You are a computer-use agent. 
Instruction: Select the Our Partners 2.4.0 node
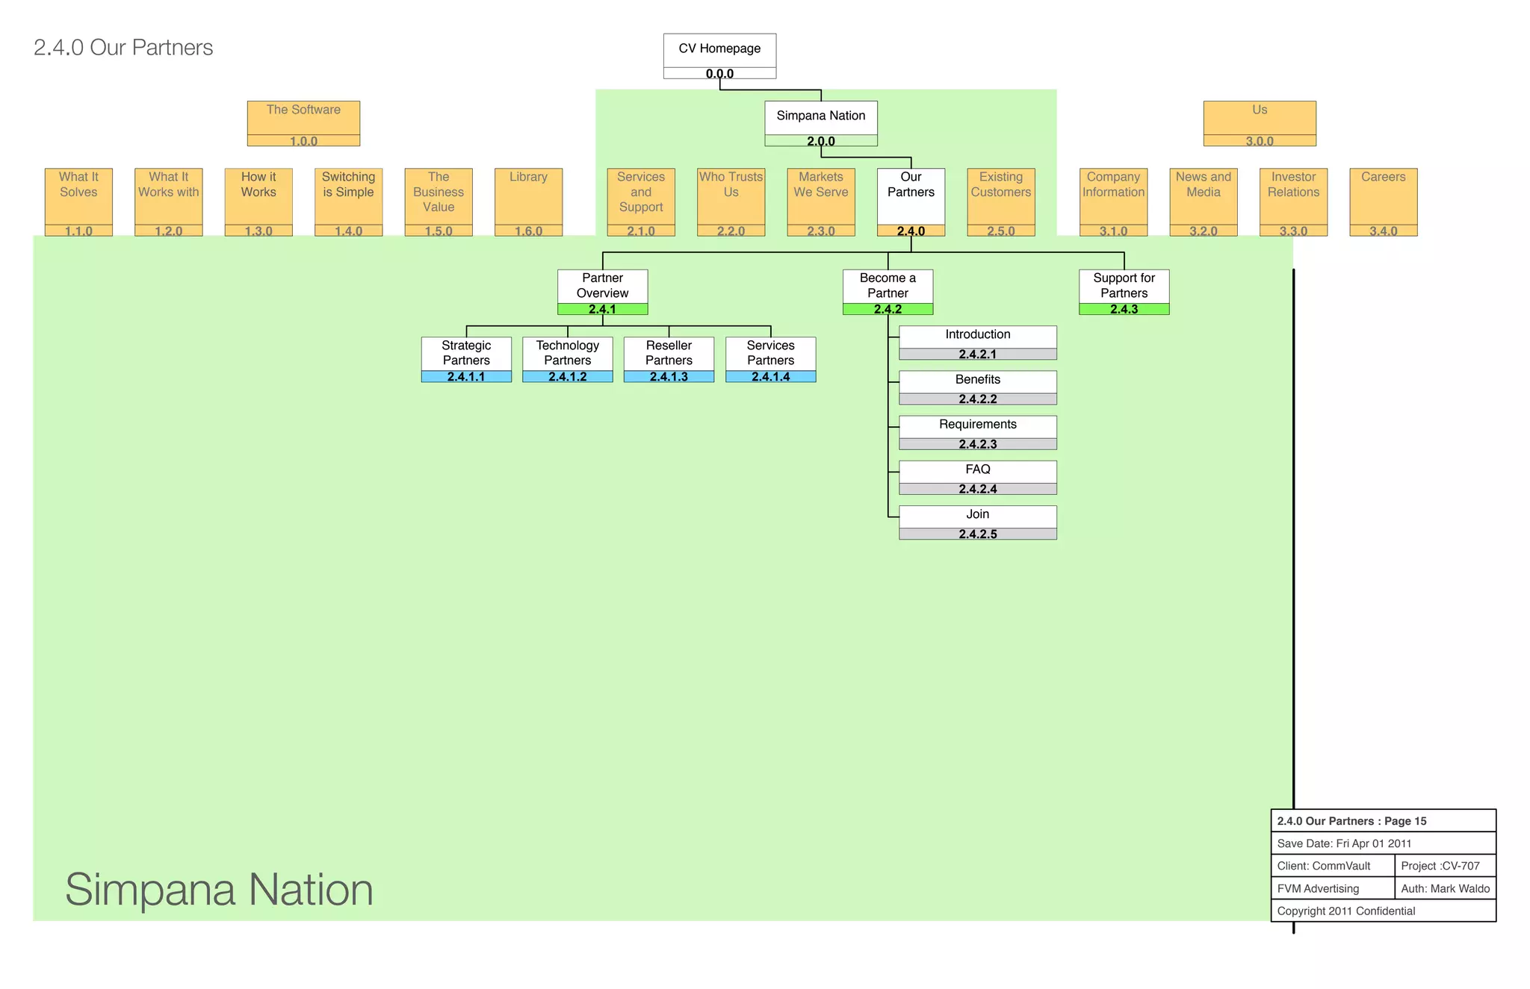point(911,202)
